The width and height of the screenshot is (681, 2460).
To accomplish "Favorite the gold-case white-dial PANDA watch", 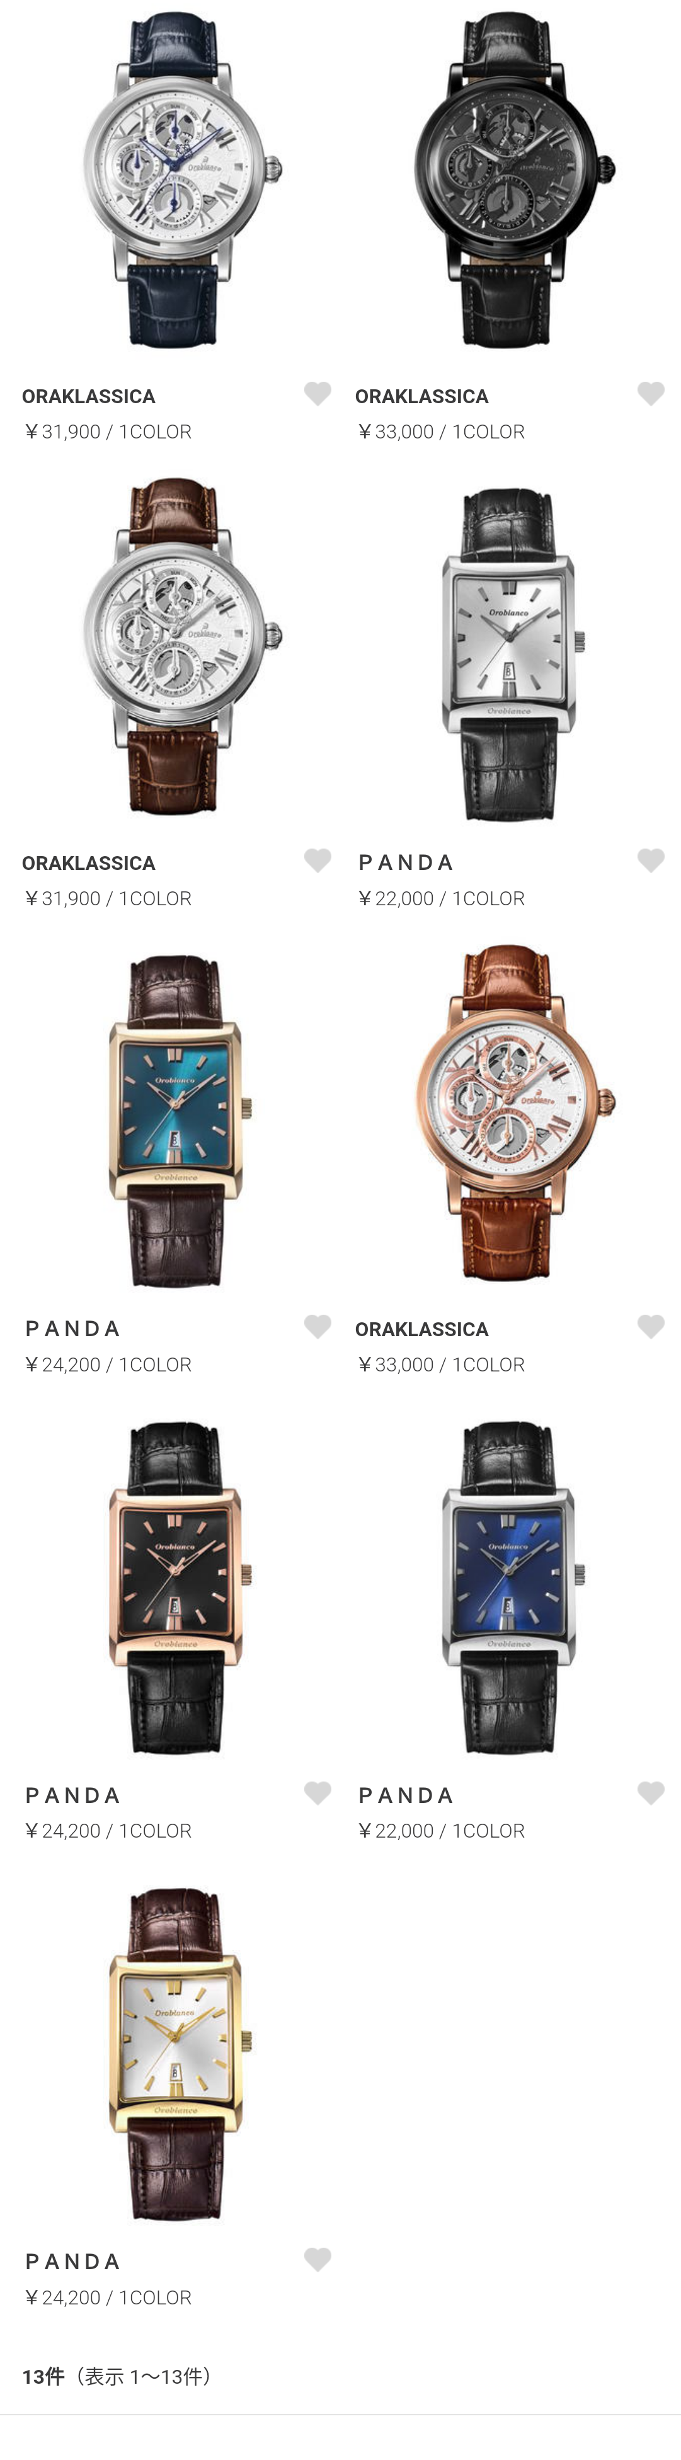I will [317, 2258].
